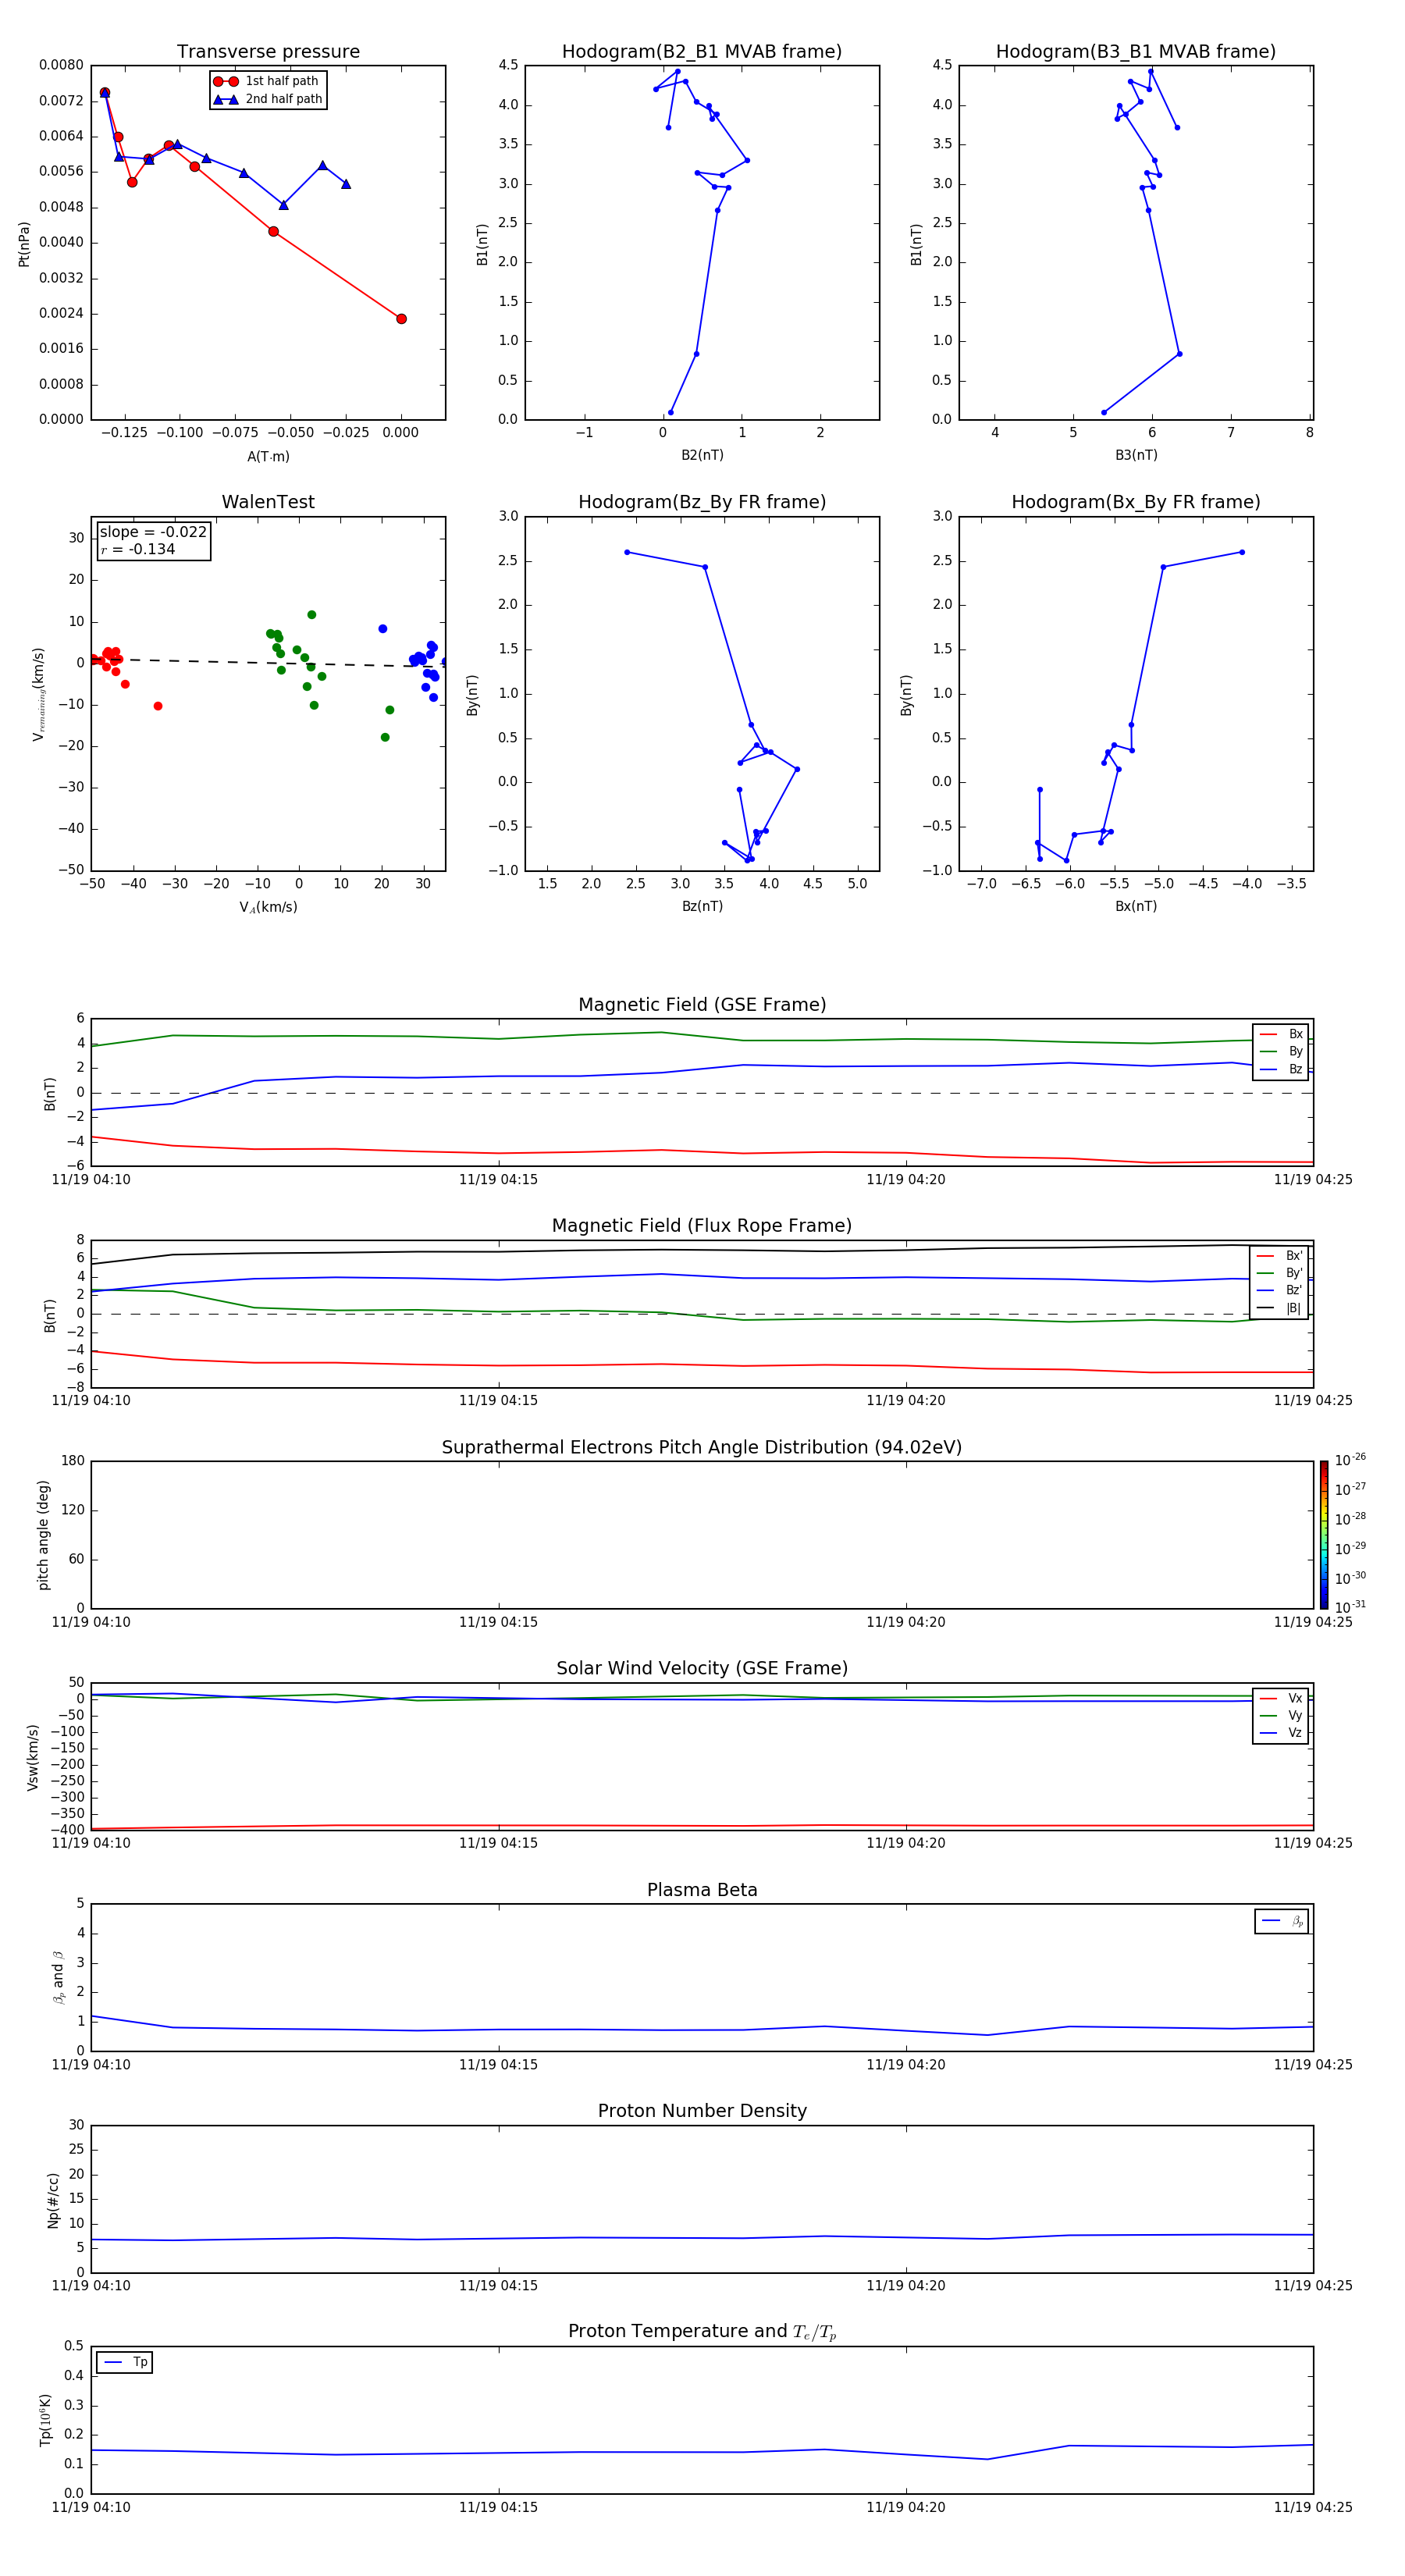Click "11/19 04:15" tick under Proton Temperature plot
This screenshot has height=2576, width=1405.
498,2507
